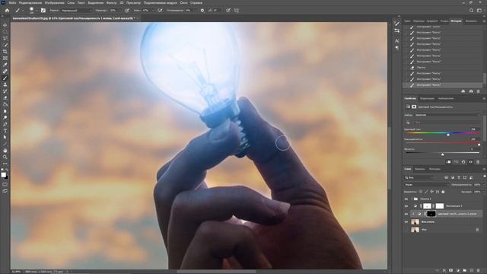Switch to the Библиотеки tab
Viewport: 487px width, 274px height.
click(446, 98)
